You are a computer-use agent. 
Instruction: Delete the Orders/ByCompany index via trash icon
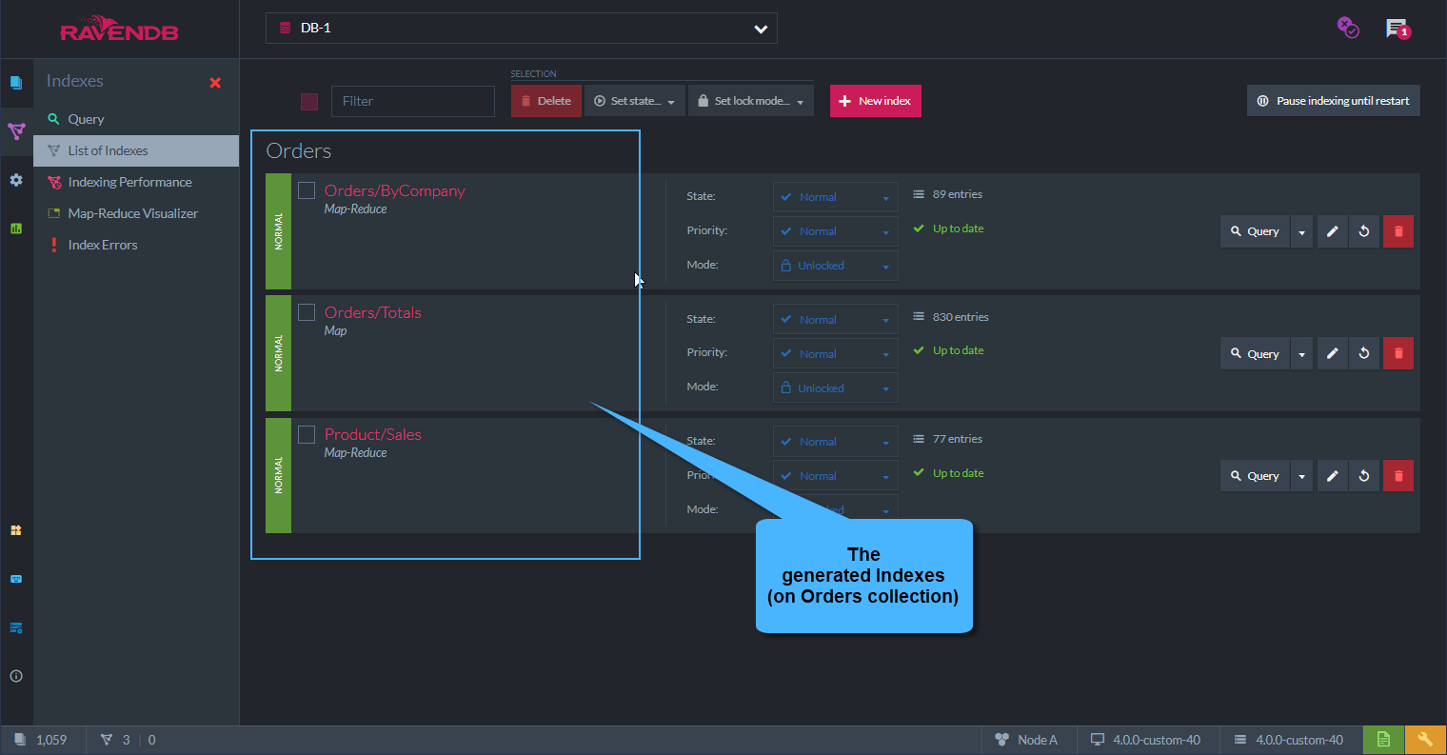pos(1398,231)
